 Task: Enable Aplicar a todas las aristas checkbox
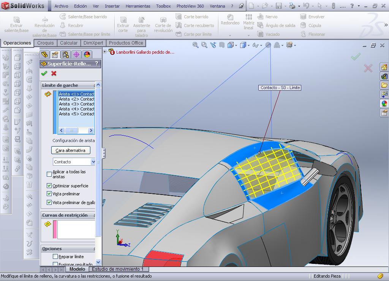click(49, 174)
